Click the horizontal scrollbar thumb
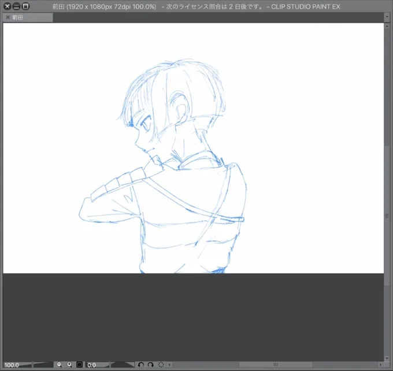Viewport: 393px width, 371px height. [x=276, y=365]
